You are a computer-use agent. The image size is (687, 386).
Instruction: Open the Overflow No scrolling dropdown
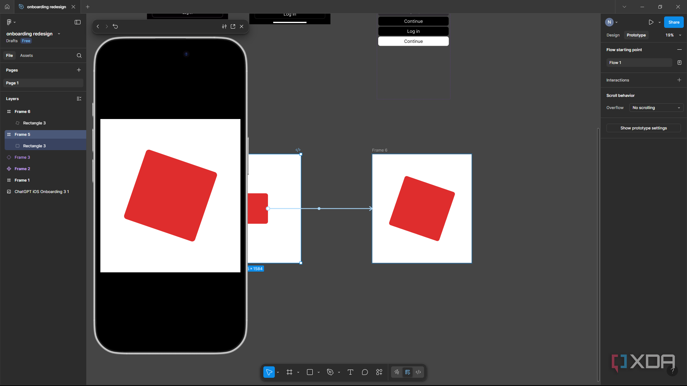[x=656, y=108]
